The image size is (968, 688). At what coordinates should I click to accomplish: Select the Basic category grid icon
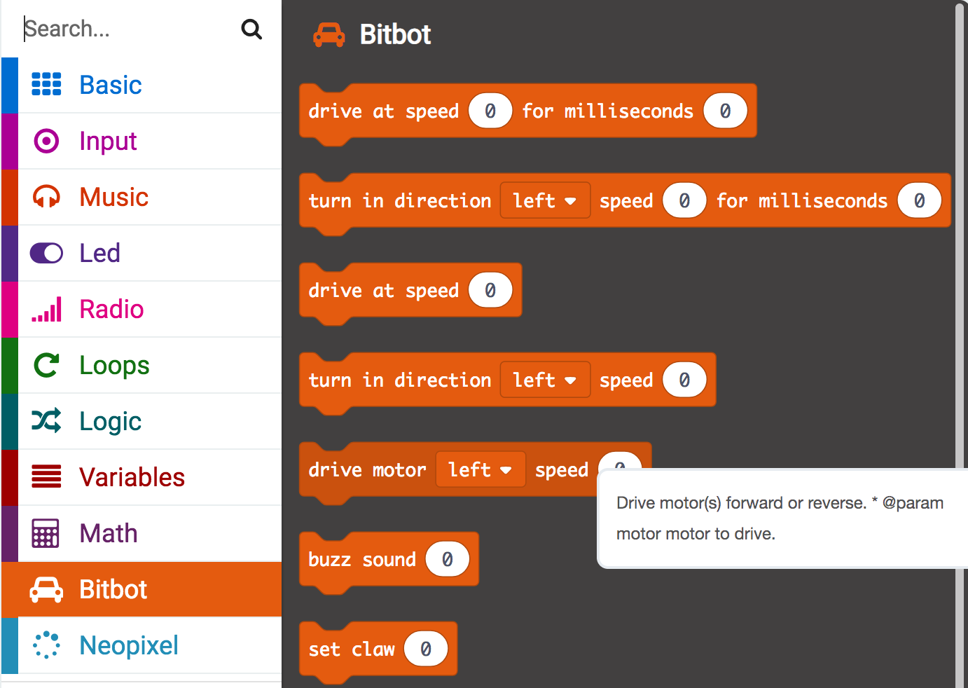click(x=46, y=84)
